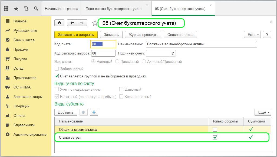The width and height of the screenshot is (277, 157).
Task: Select the Пассивный radio option
Action: (117, 62)
